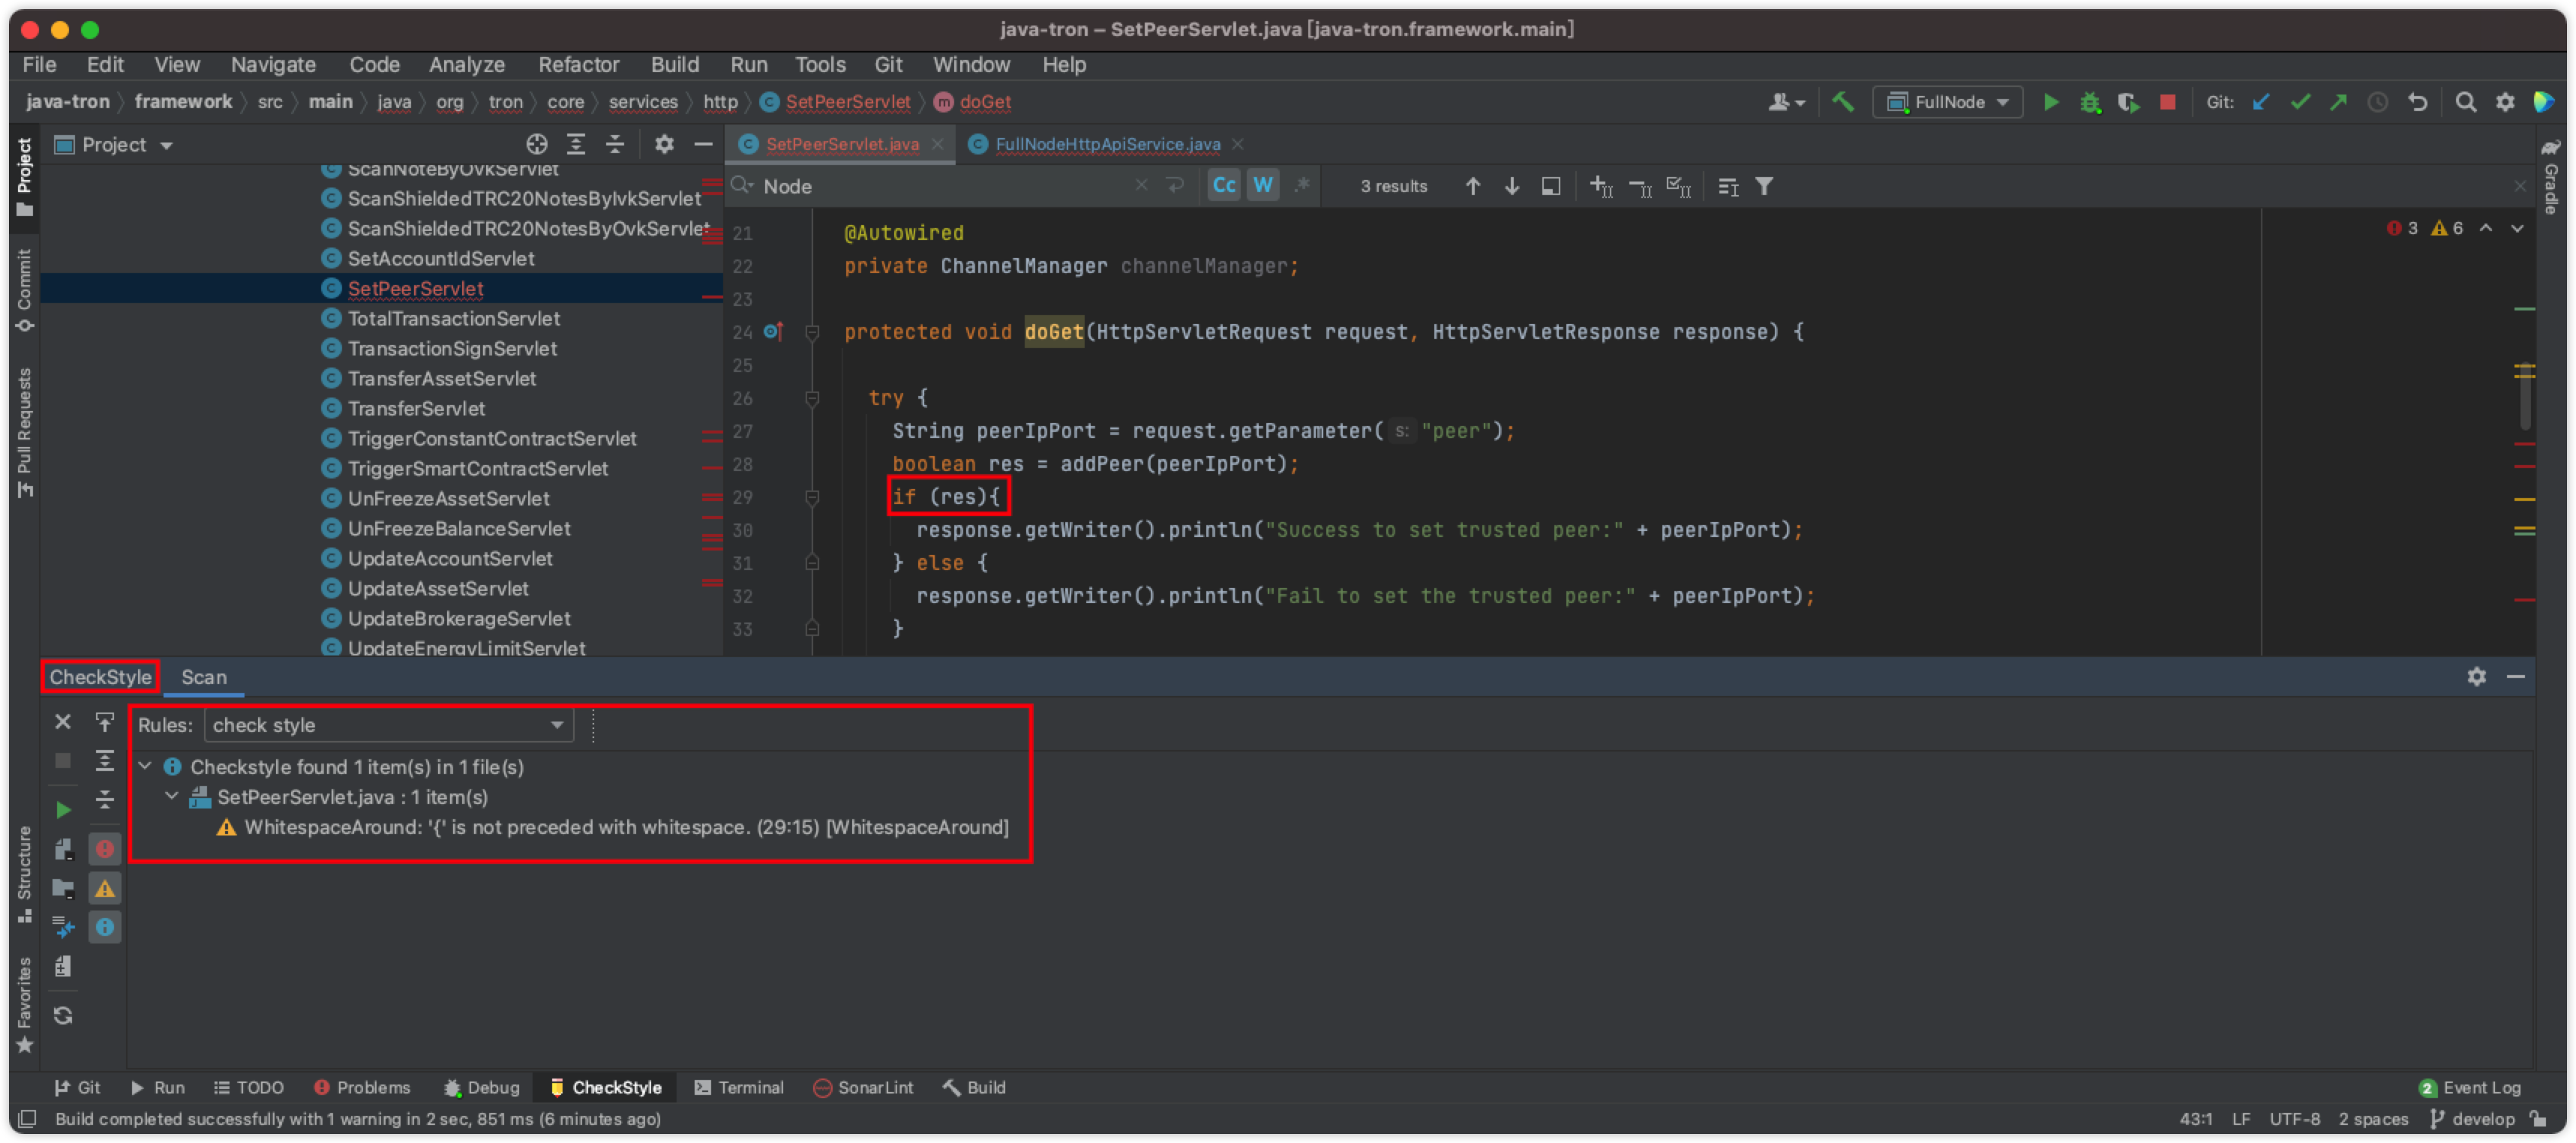The width and height of the screenshot is (2576, 1143).
Task: Click the develop Git branch widget
Action: 2473,1119
